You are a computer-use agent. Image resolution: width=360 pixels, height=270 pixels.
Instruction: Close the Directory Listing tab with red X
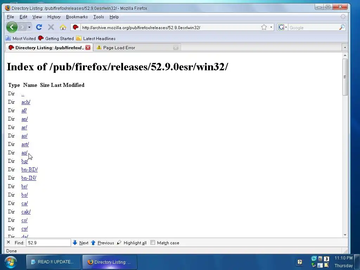88,47
